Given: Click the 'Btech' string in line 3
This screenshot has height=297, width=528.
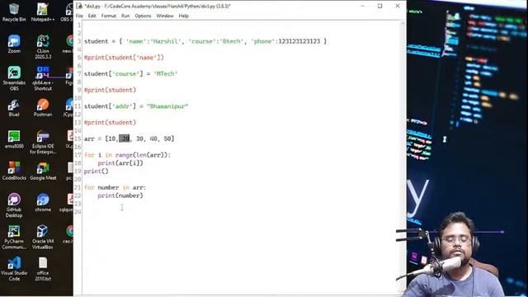Looking at the screenshot, I should 231,41.
